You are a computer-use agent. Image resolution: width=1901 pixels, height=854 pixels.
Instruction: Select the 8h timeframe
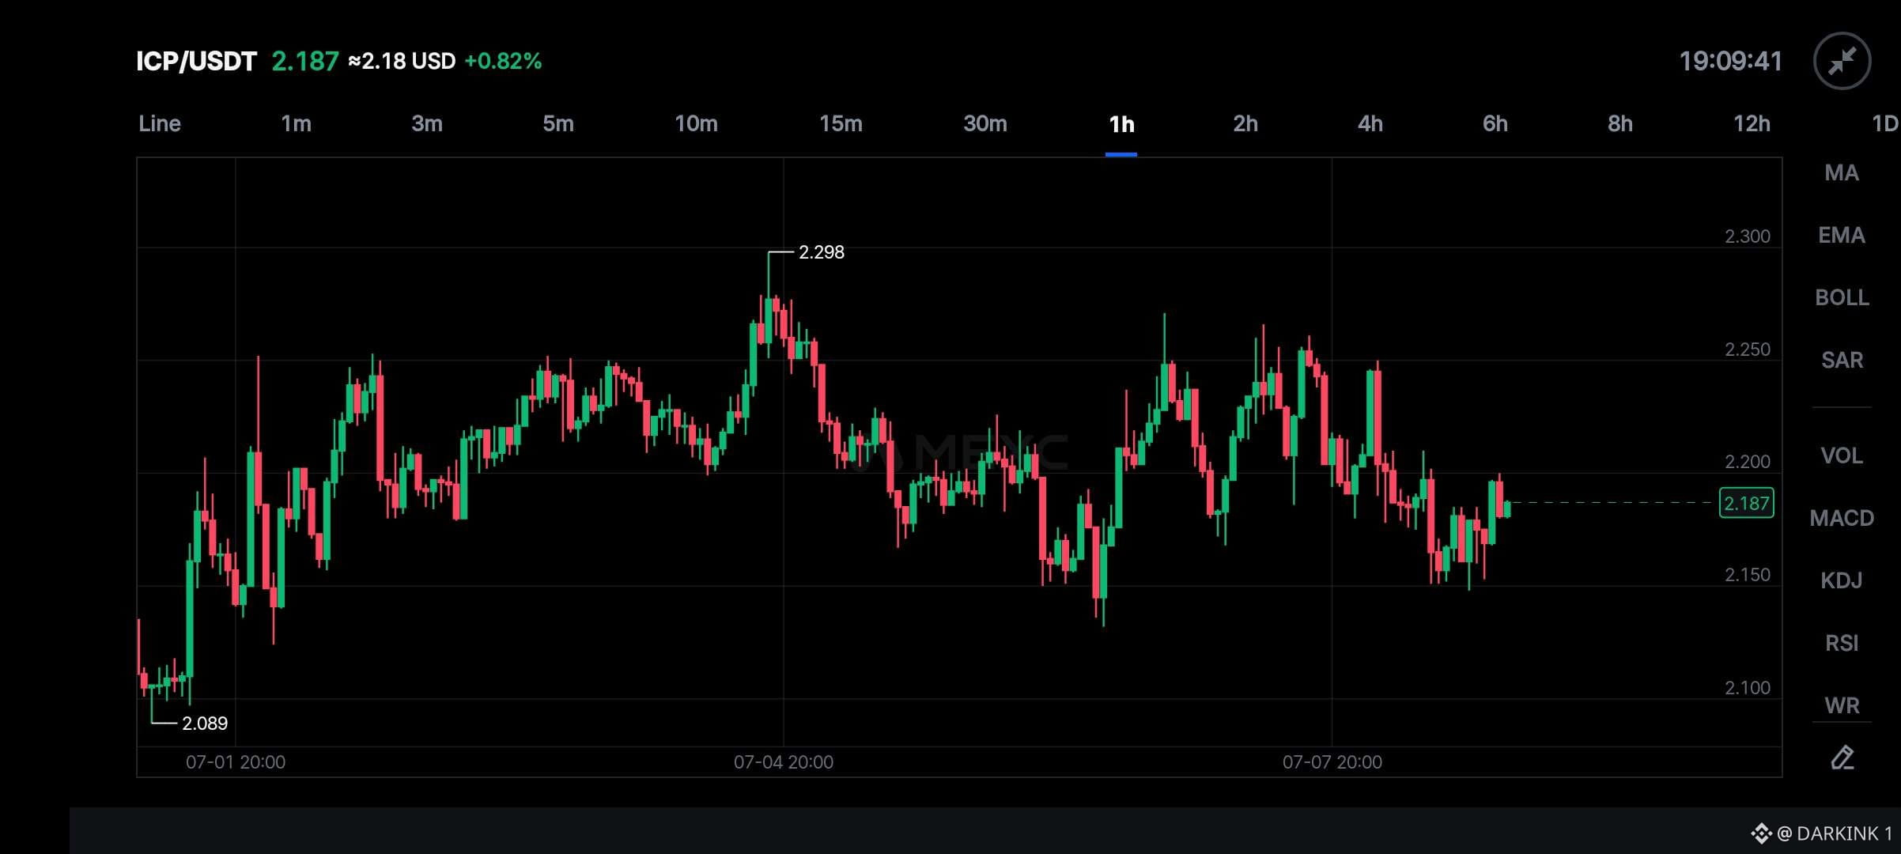click(1620, 123)
